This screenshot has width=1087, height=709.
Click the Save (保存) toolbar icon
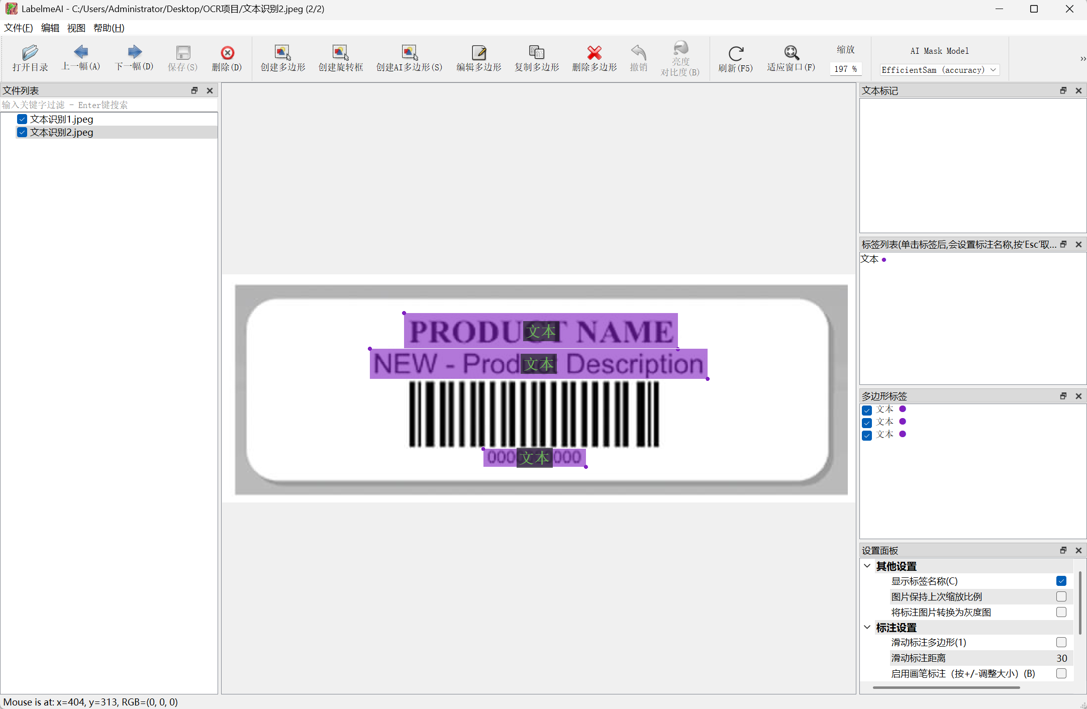[x=183, y=52]
